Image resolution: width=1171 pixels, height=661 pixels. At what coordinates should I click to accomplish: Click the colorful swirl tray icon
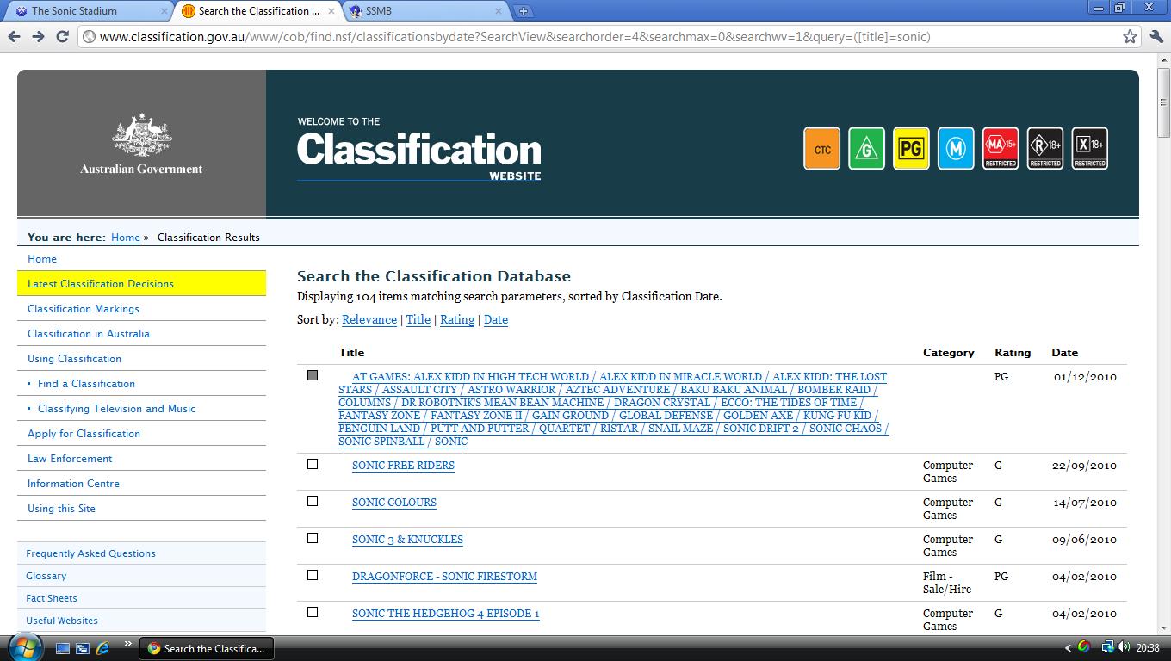[x=1084, y=647]
